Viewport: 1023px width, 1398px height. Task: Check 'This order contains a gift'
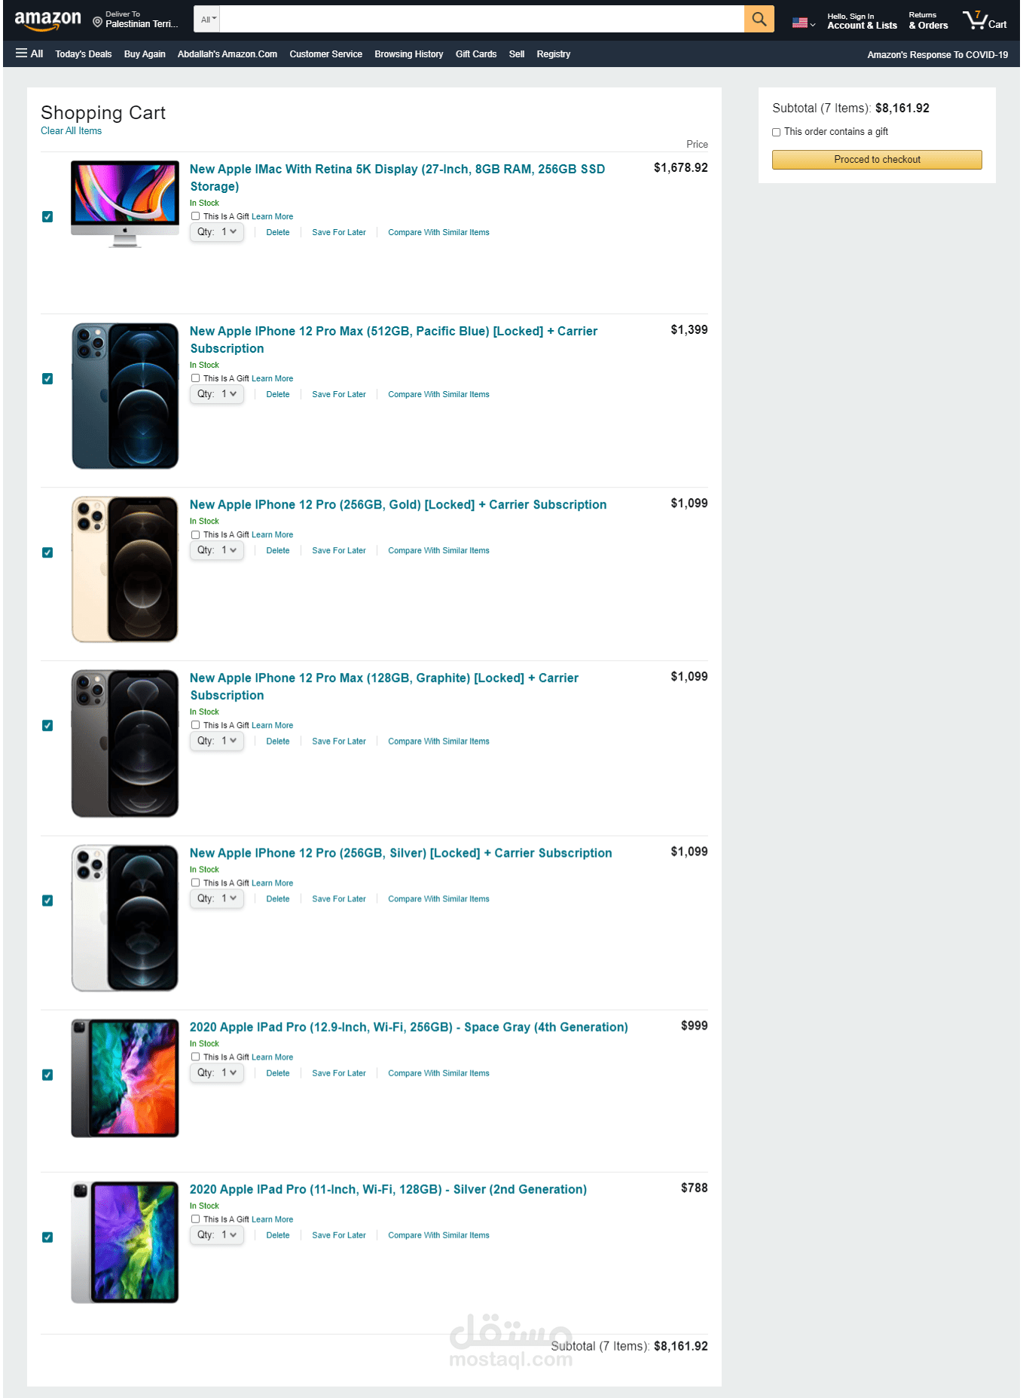[776, 132]
